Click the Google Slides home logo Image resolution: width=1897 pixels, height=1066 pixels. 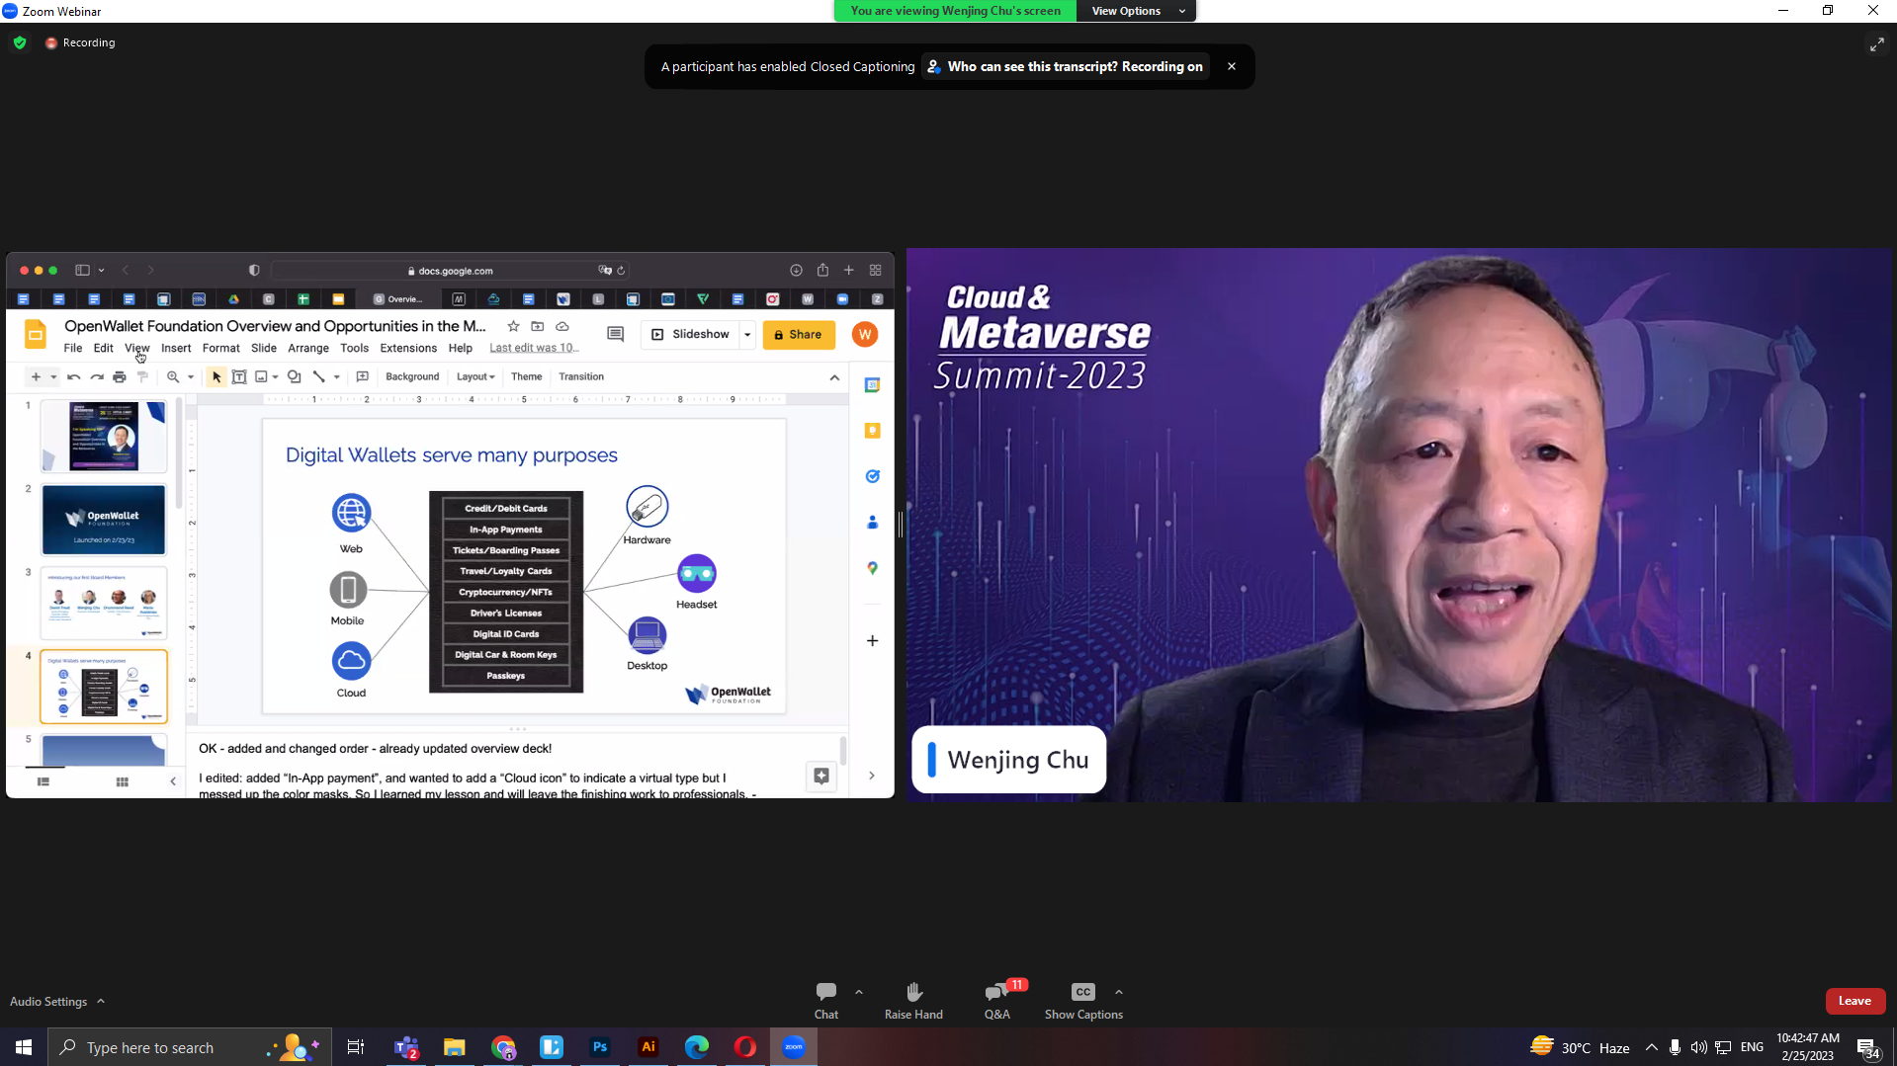36,335
